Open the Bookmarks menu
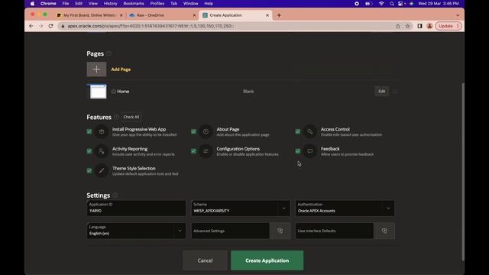489x275 pixels. 134,3
